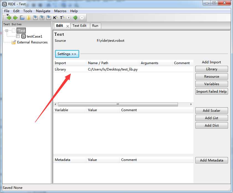Open the Tools menu
This screenshot has height=193, width=233.
click(x=28, y=11)
